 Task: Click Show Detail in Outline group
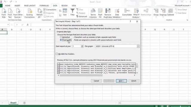point(181,10)
